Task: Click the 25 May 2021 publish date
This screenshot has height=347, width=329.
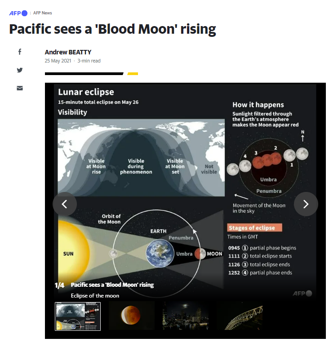Action: tap(58, 61)
